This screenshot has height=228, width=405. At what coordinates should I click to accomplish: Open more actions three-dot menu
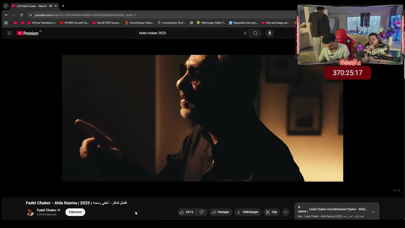click(285, 212)
